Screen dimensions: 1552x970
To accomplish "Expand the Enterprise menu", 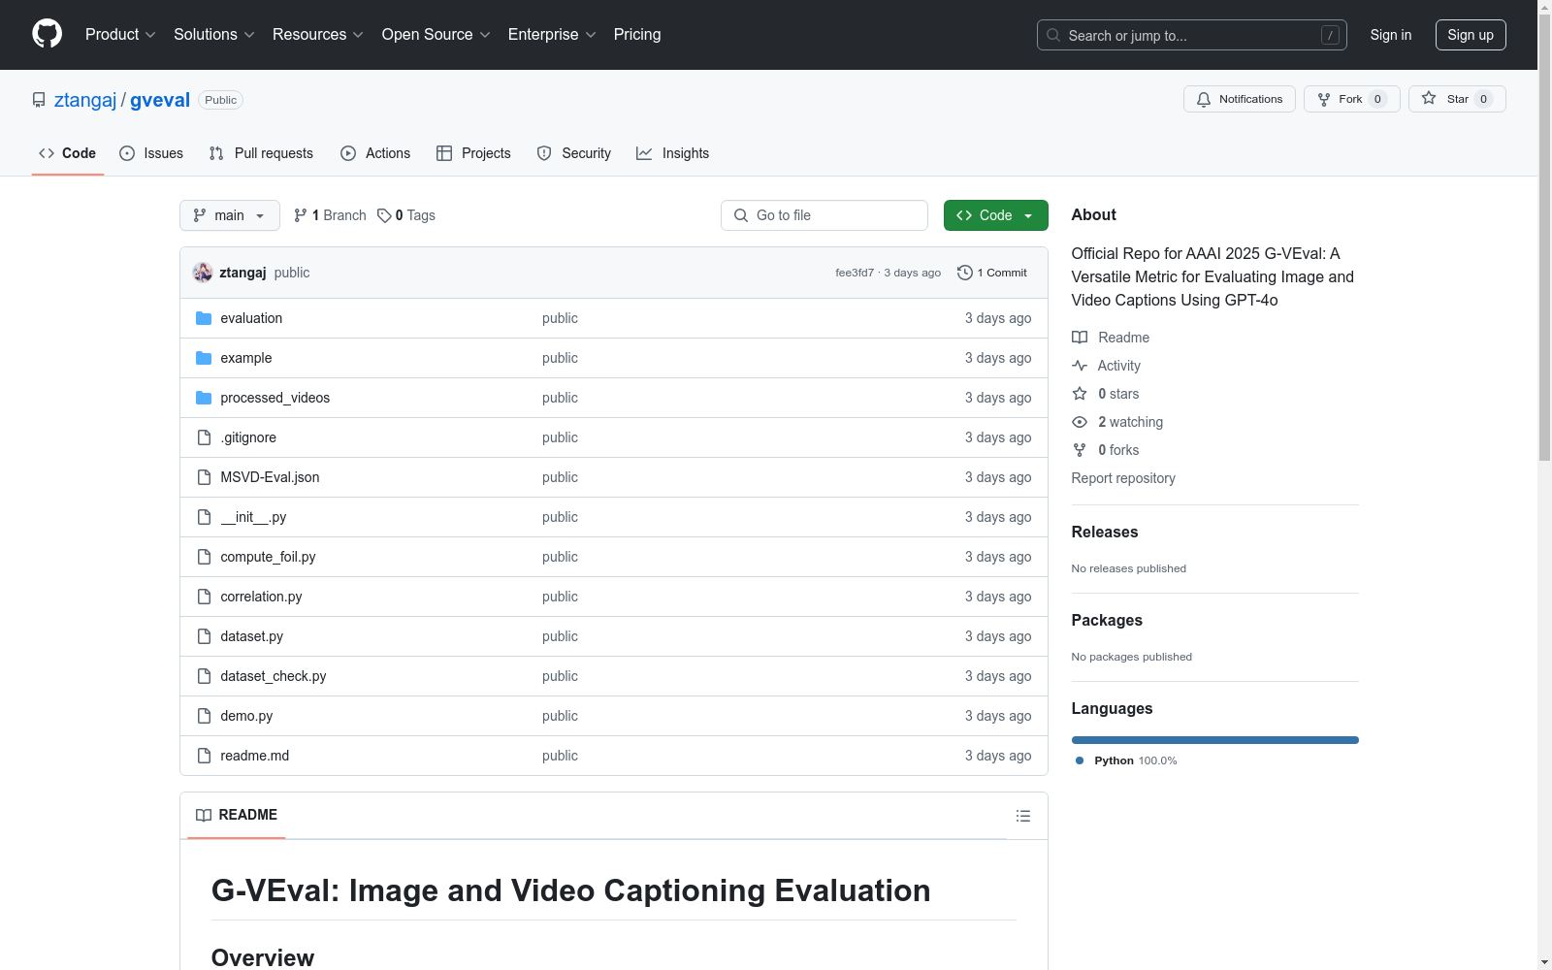I will click(x=553, y=34).
